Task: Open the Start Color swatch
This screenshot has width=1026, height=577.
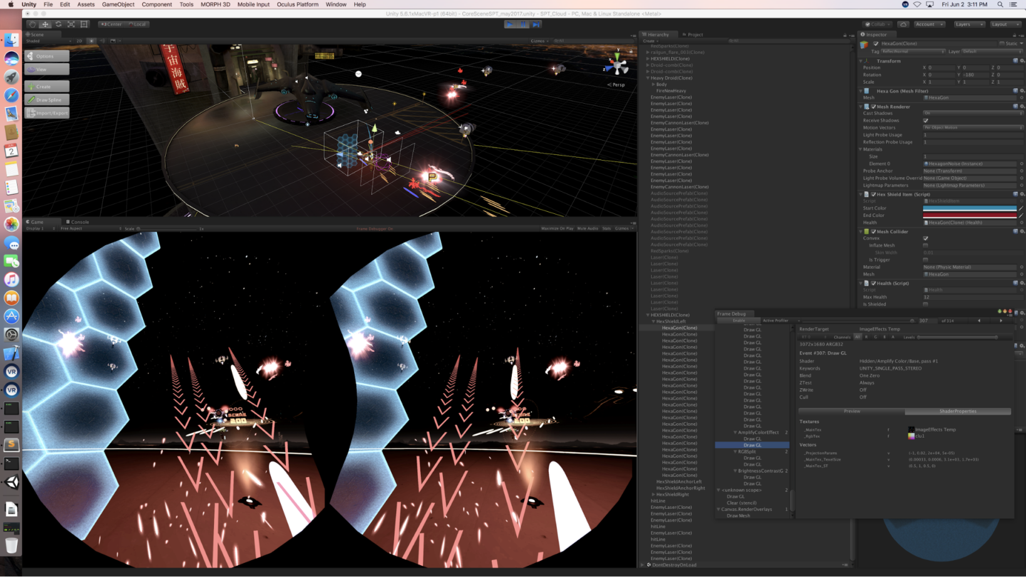Action: (x=969, y=208)
